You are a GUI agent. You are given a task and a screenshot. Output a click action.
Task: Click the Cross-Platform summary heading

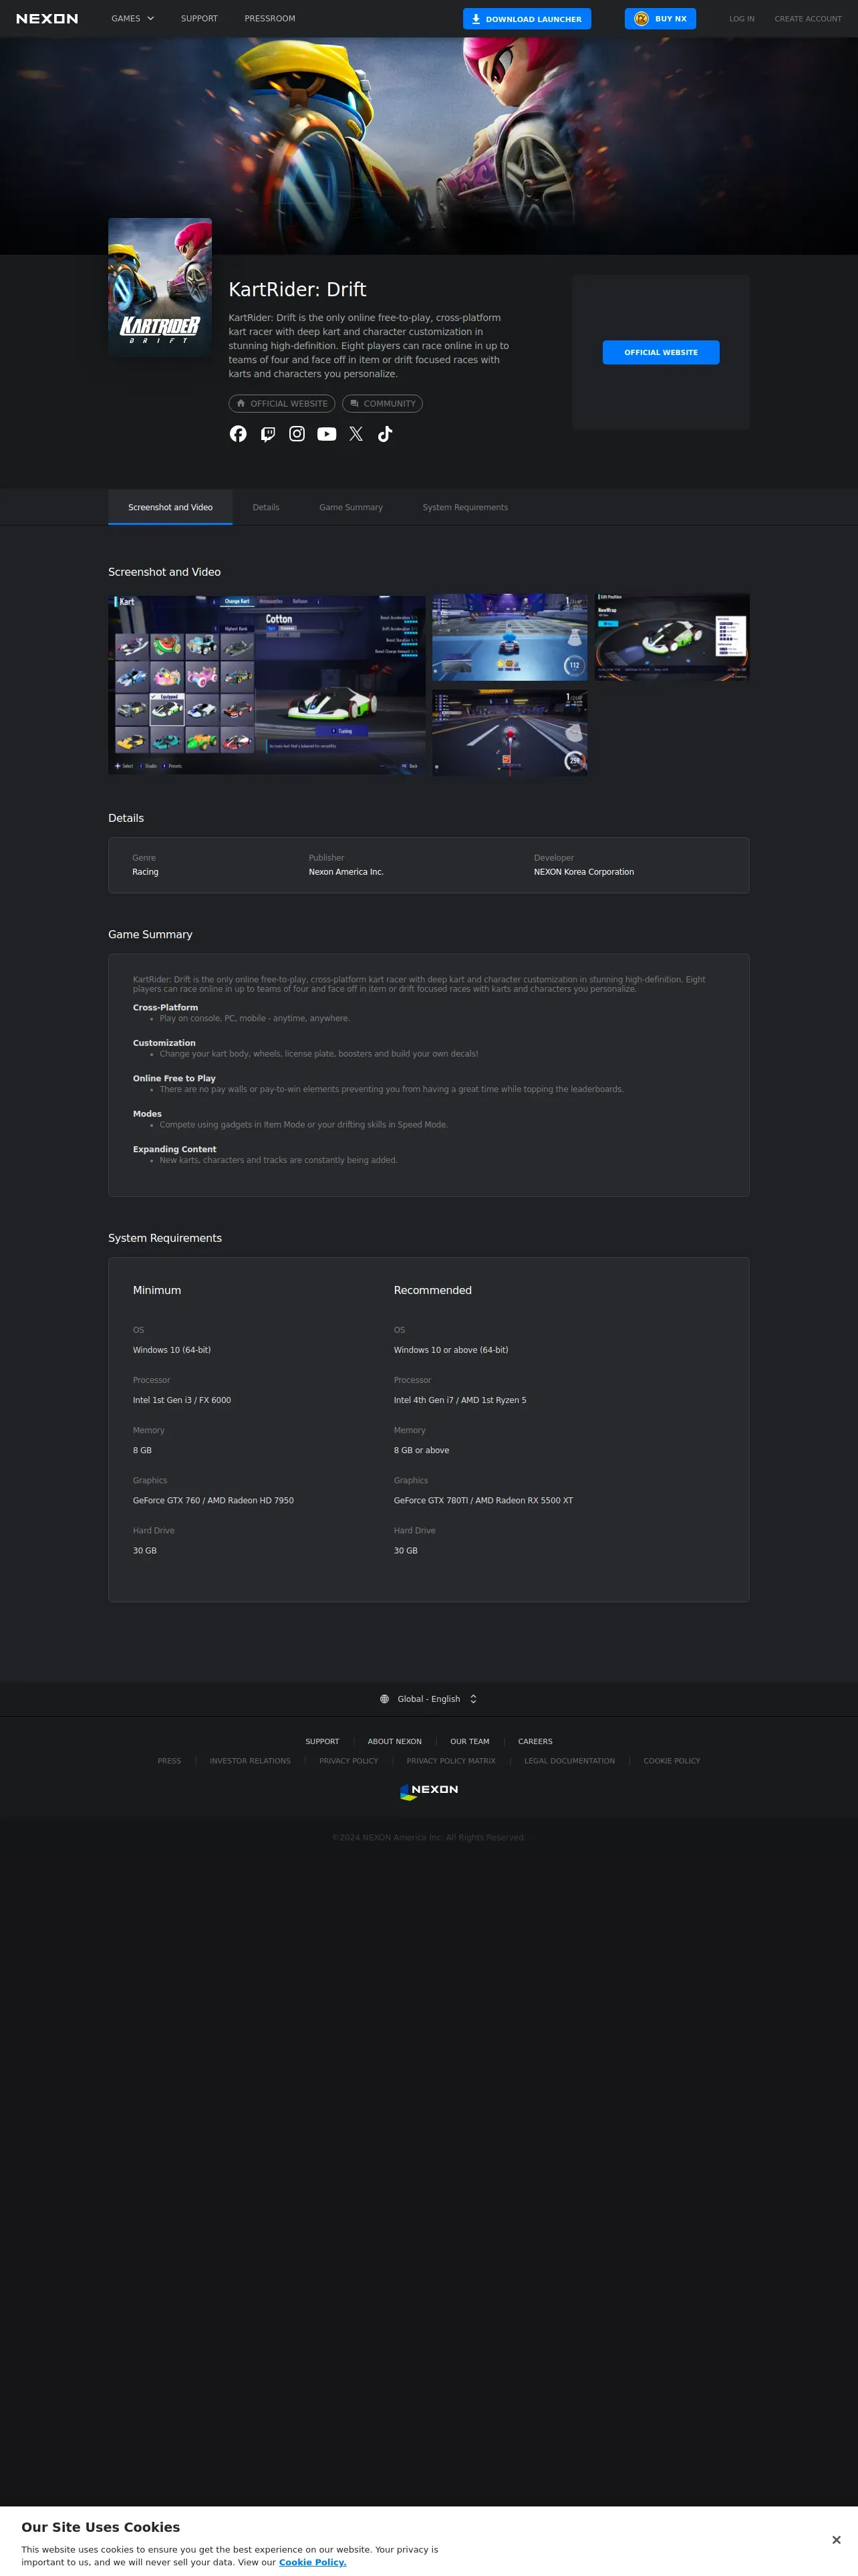tap(165, 1007)
